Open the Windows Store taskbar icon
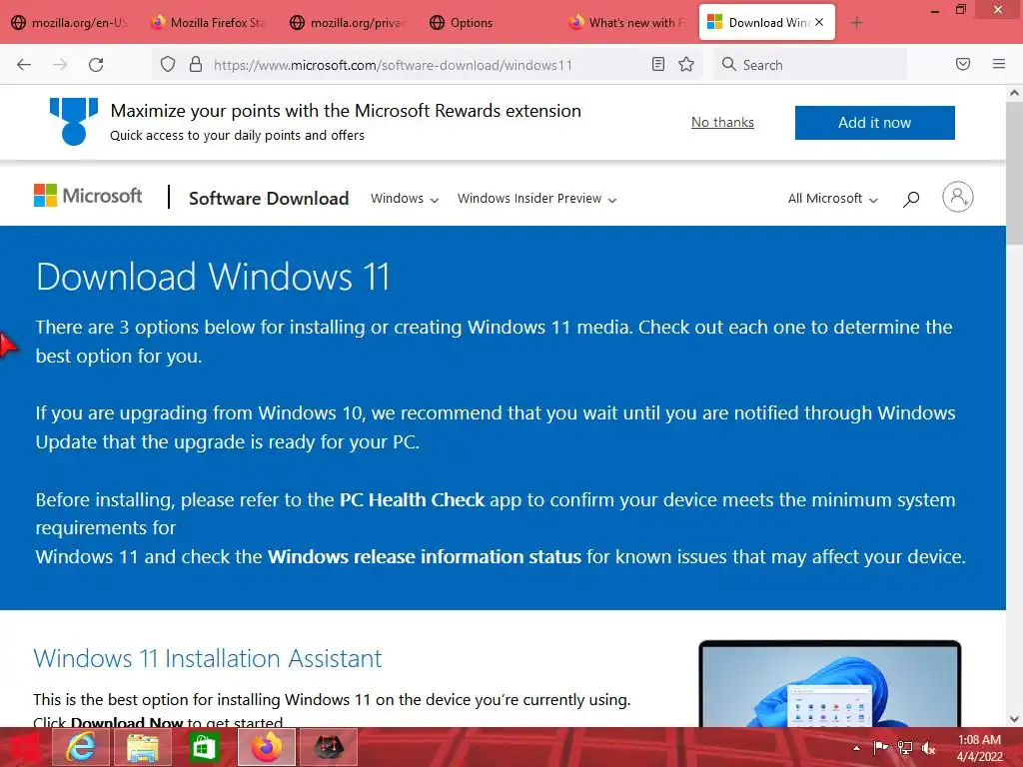The width and height of the screenshot is (1023, 767). click(204, 747)
